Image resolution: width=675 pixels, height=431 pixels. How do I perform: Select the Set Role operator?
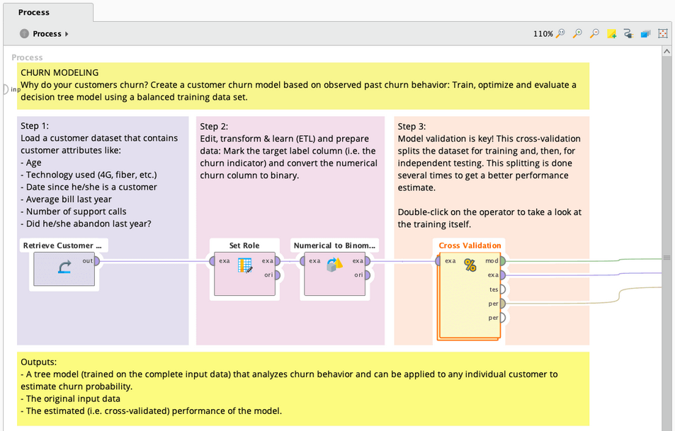244,269
